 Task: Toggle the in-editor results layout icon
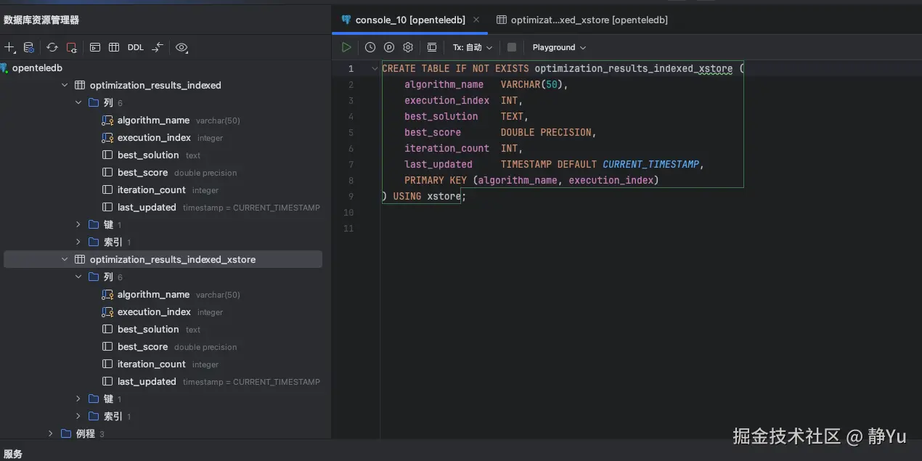(x=432, y=47)
